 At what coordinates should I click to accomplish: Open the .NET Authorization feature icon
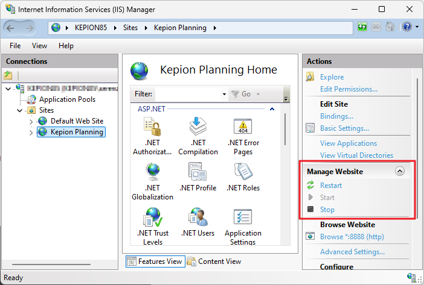click(x=152, y=127)
